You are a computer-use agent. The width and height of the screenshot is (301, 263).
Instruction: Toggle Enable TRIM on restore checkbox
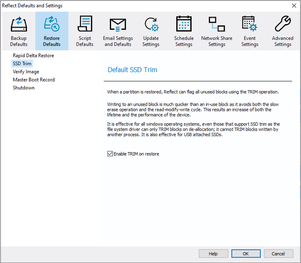coord(110,154)
